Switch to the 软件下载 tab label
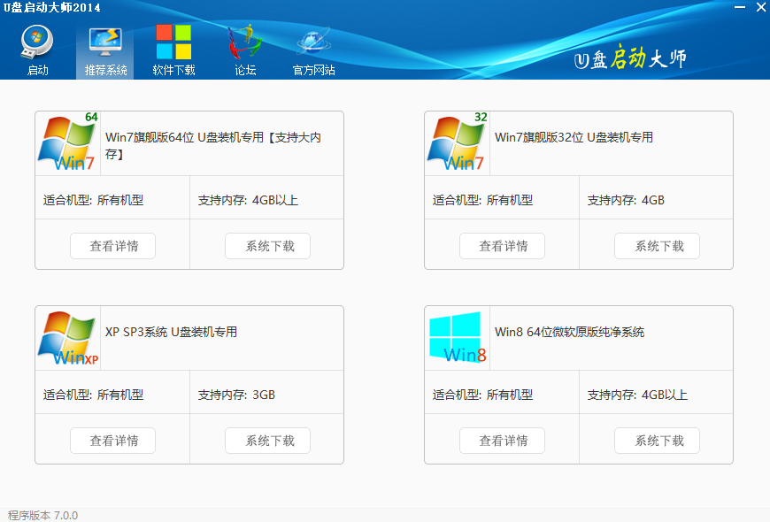770x522 pixels. [x=173, y=70]
